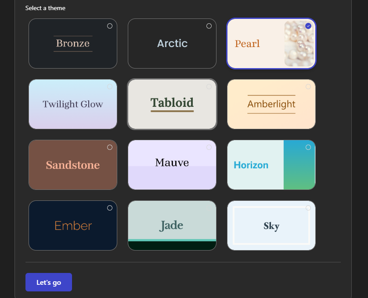
Task: Select the Sandstone theme radio button
Action: [x=110, y=147]
